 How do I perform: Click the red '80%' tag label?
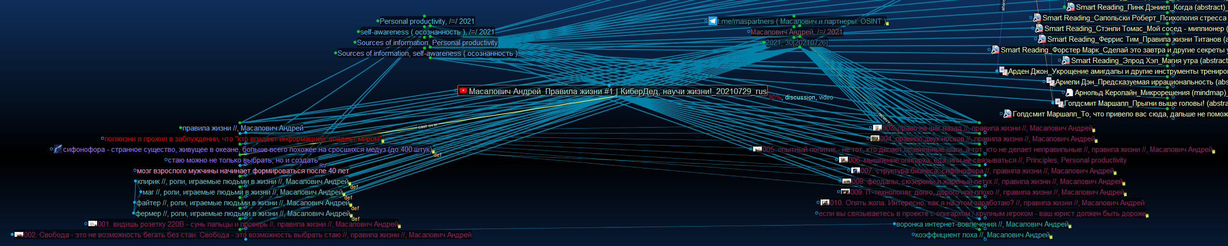(x=775, y=98)
